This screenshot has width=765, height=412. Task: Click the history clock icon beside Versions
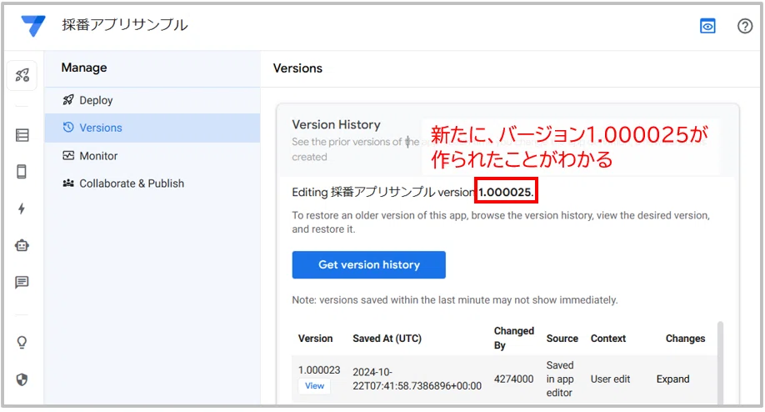pos(68,128)
